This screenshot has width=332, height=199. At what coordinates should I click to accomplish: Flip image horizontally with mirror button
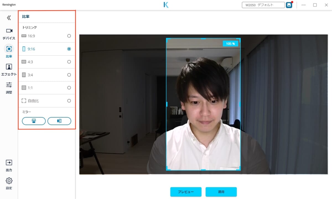click(x=59, y=121)
